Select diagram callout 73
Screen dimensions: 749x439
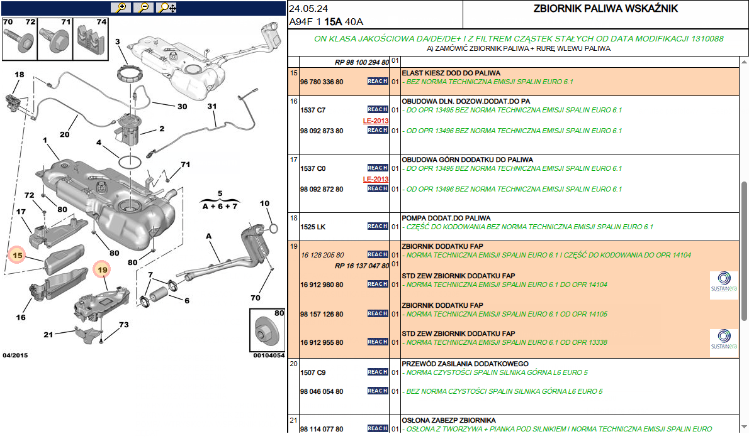click(x=124, y=325)
